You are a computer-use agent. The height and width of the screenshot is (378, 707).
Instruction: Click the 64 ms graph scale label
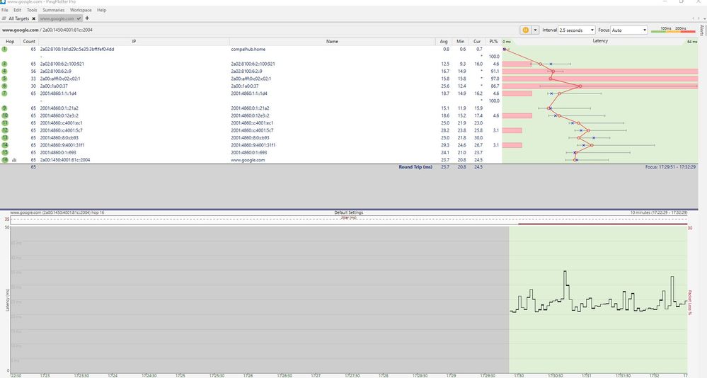[x=691, y=42]
